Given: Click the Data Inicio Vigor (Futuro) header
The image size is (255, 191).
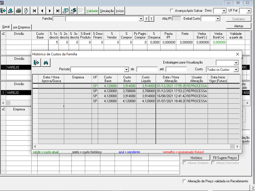Looking at the screenshot, I should coord(218,79).
